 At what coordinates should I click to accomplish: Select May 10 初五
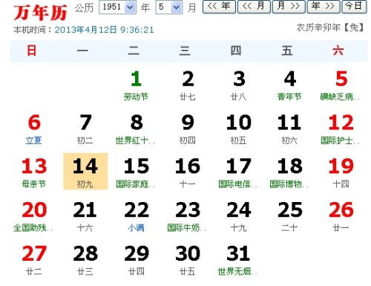(x=239, y=129)
